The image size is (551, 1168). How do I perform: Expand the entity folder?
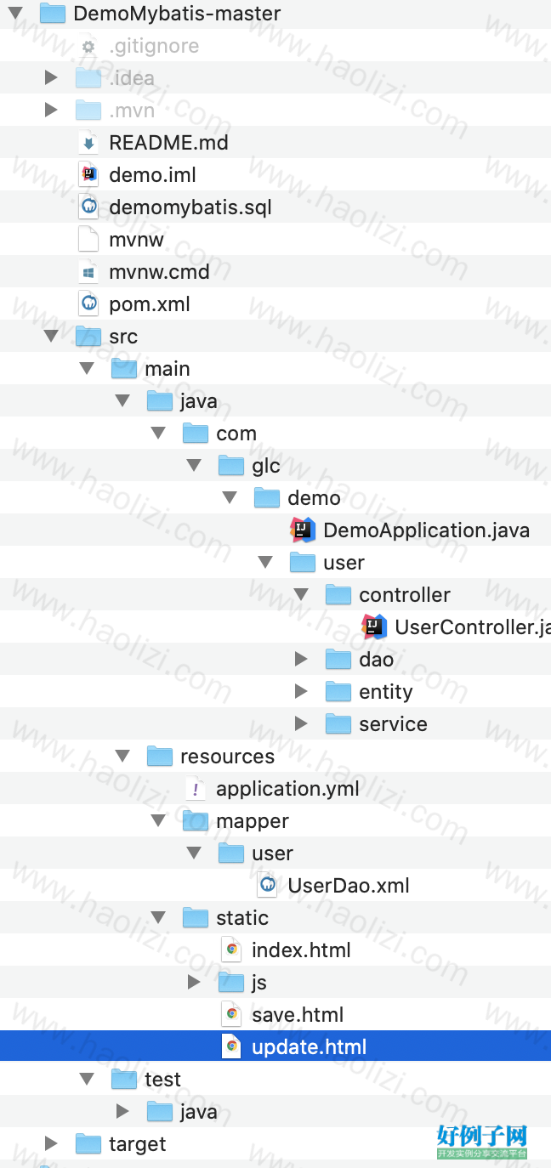pyautogui.click(x=301, y=692)
